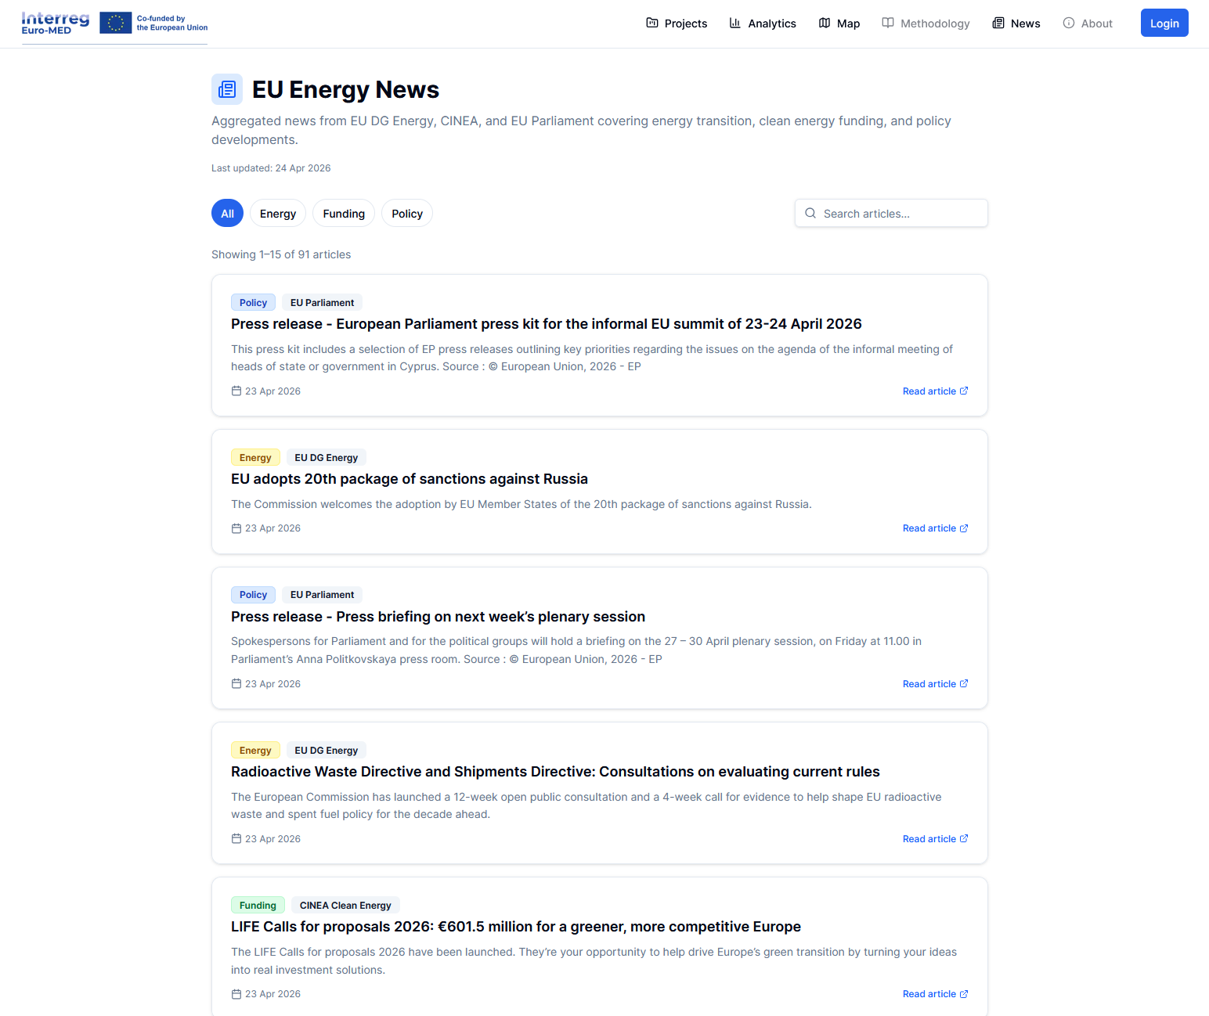Read article about 20th sanctions package
The width and height of the screenshot is (1209, 1016).
point(935,528)
